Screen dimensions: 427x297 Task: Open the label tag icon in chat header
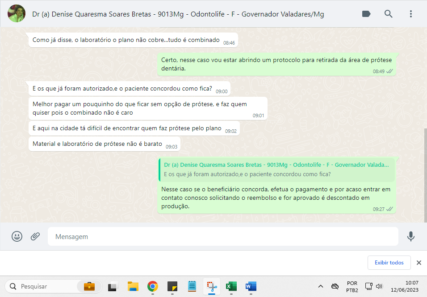[366, 14]
